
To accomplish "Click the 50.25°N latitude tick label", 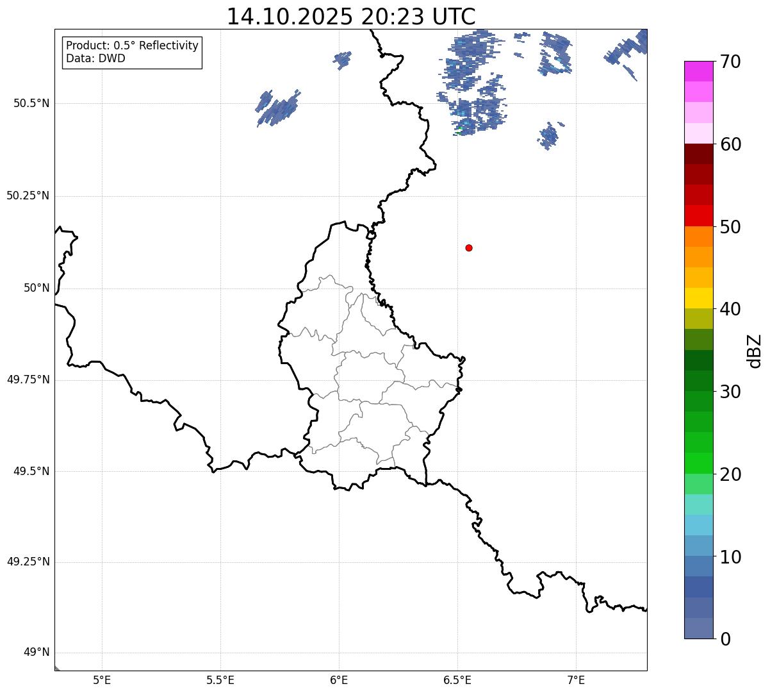I will [x=28, y=196].
